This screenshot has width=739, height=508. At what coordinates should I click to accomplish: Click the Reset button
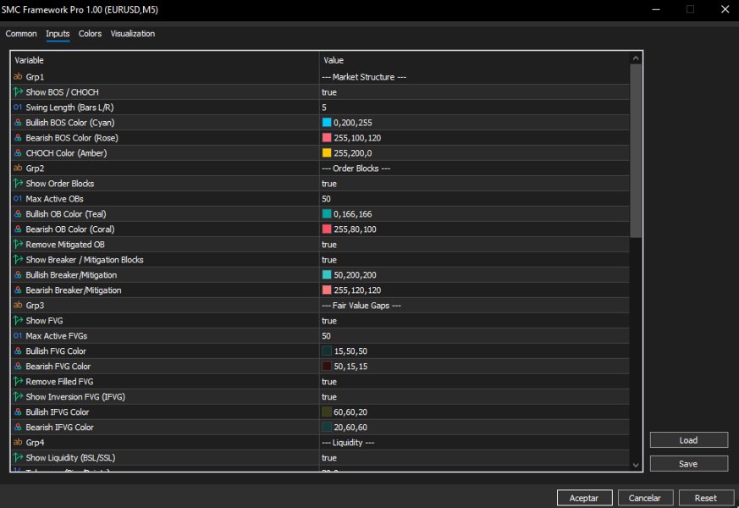(x=705, y=498)
